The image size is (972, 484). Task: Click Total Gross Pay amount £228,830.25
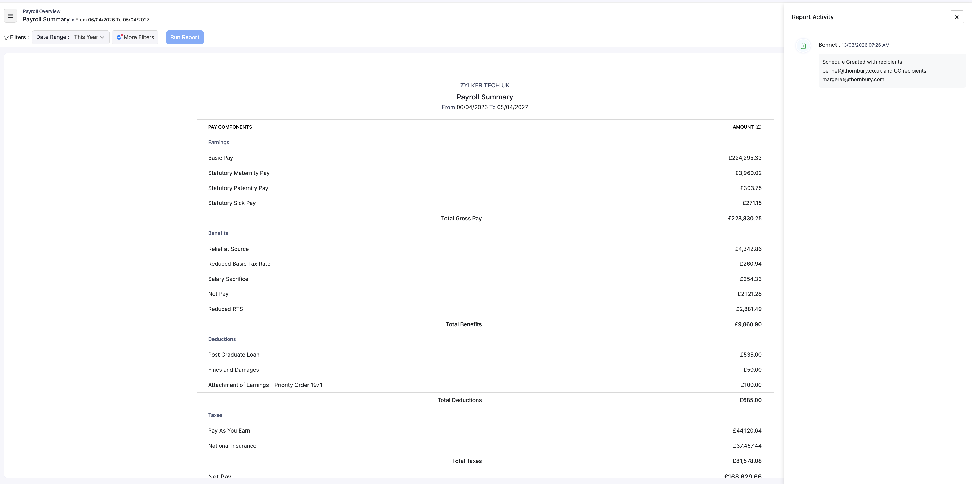(745, 218)
